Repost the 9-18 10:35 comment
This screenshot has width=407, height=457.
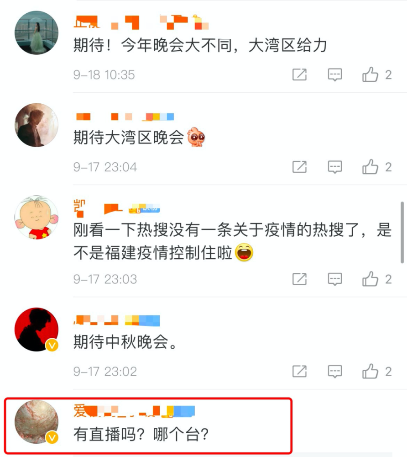pyautogui.click(x=299, y=74)
